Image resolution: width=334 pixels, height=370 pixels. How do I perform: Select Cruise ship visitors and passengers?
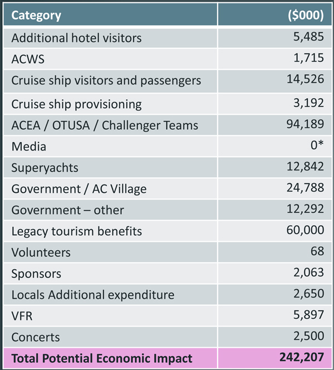click(x=106, y=80)
